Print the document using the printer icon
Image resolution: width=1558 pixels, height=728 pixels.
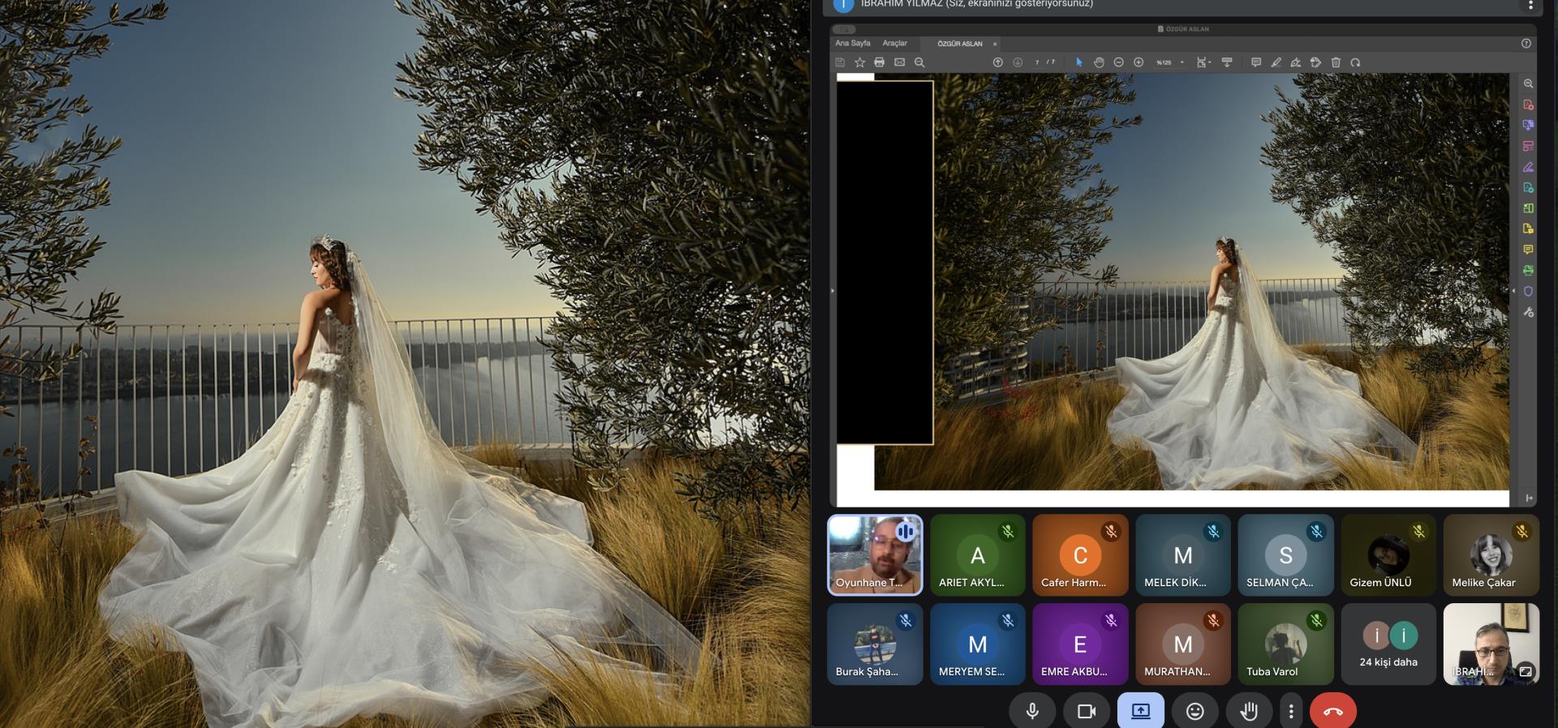[879, 62]
